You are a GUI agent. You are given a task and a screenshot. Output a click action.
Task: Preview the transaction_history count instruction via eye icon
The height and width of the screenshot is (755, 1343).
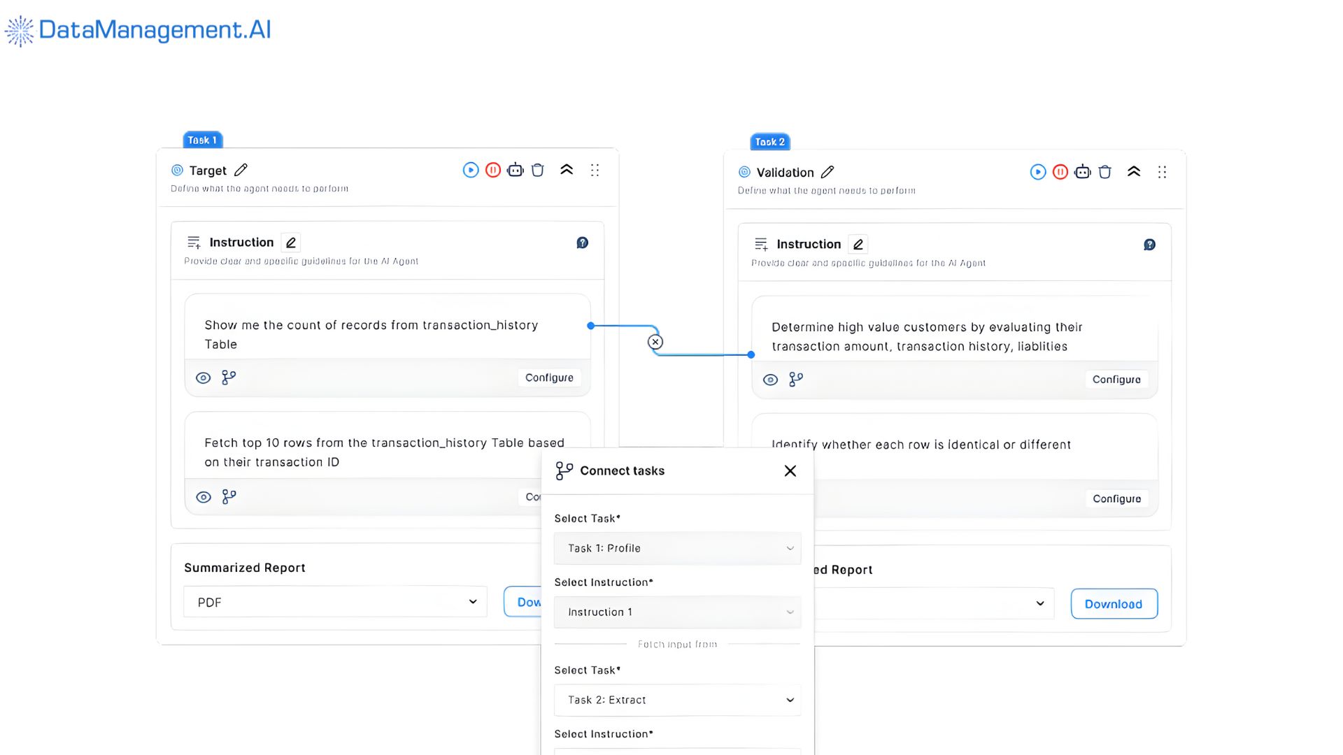[204, 377]
